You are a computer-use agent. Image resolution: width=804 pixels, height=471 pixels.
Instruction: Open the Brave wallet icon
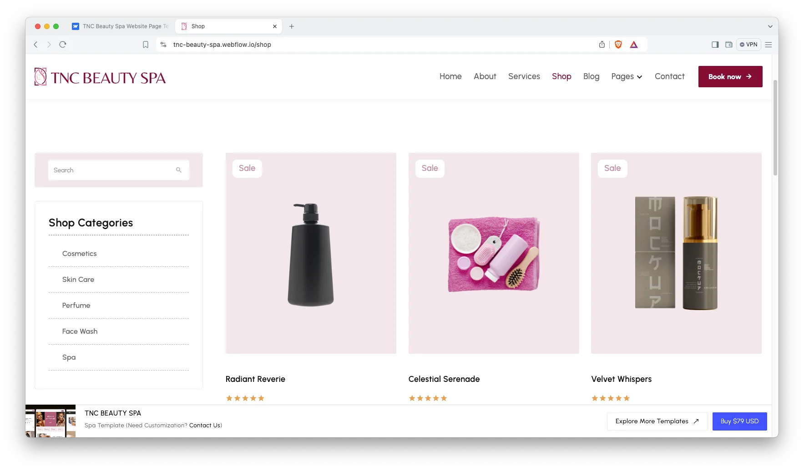click(x=728, y=45)
